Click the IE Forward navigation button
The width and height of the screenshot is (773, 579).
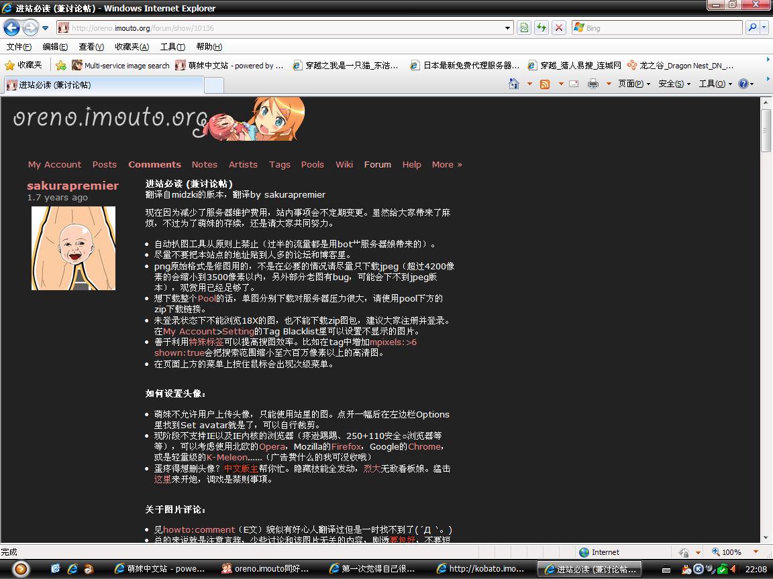(x=31, y=27)
